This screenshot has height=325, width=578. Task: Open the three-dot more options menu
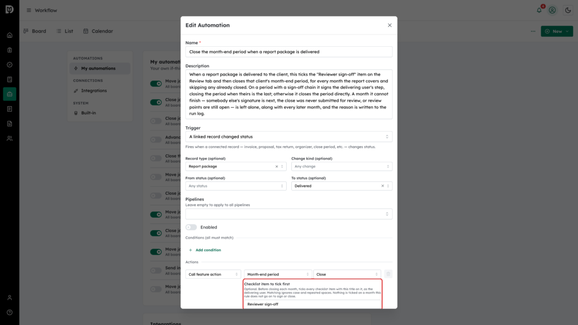(x=533, y=32)
